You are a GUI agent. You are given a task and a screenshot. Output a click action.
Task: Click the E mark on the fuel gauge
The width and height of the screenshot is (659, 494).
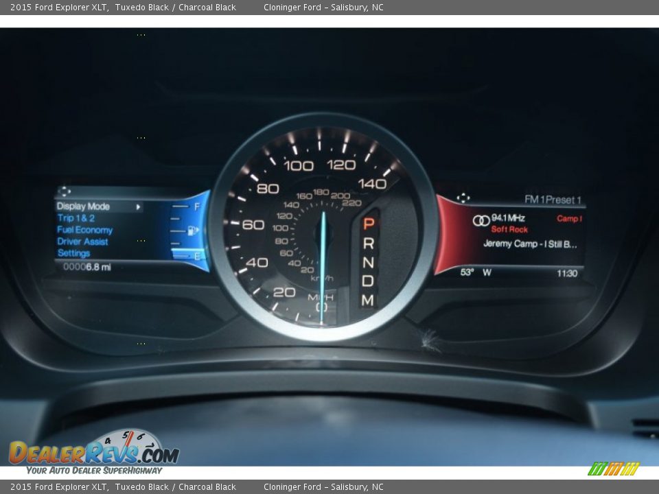pos(198,256)
